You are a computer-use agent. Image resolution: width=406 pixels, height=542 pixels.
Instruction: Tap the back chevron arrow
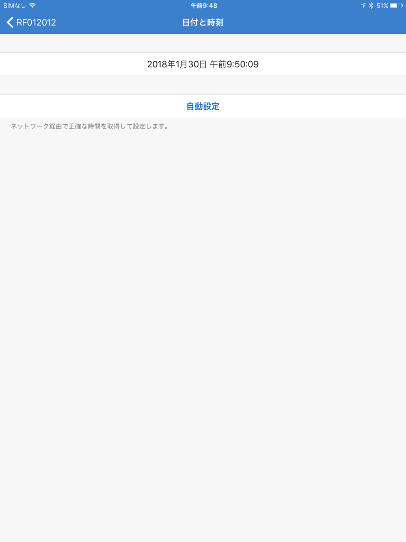coord(10,22)
